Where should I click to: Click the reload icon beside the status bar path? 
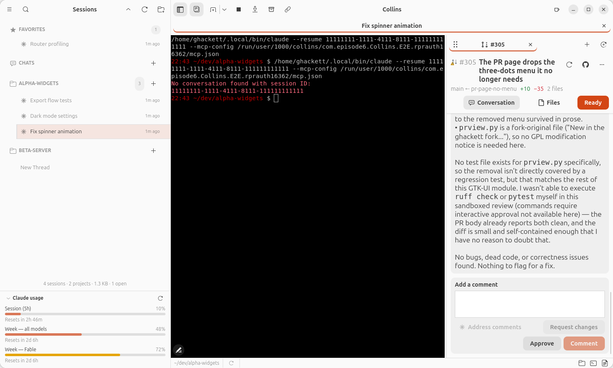coord(231,363)
